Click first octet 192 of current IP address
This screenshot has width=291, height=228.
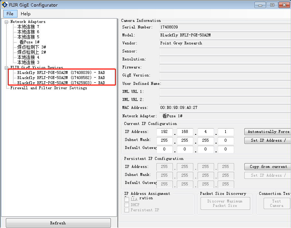(164, 132)
